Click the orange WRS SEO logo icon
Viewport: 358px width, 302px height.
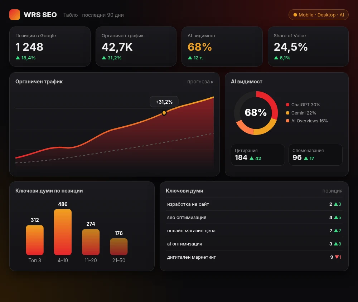pyautogui.click(x=15, y=15)
